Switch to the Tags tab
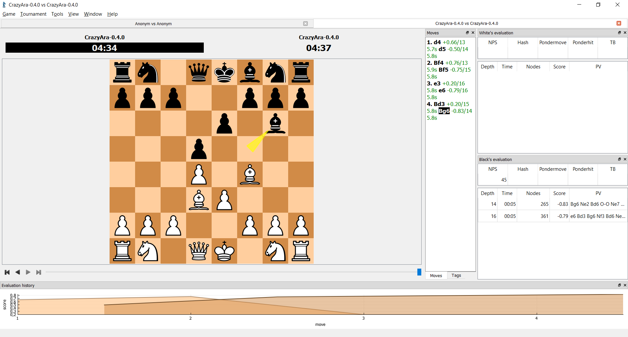Viewport: 628px width, 337px height. 456,275
